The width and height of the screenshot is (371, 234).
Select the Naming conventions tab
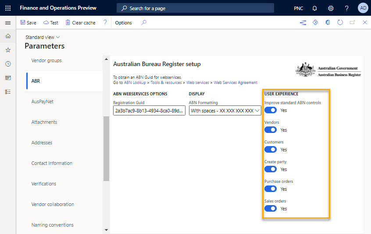[64, 224]
